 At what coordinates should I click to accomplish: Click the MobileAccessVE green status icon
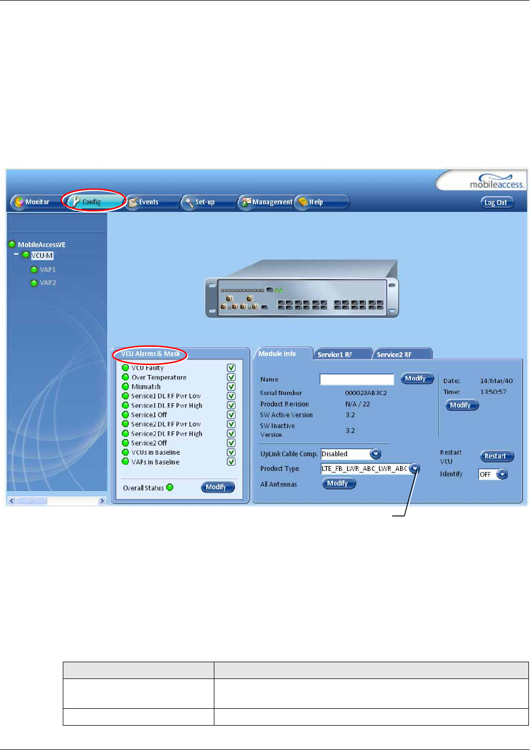(x=12, y=244)
